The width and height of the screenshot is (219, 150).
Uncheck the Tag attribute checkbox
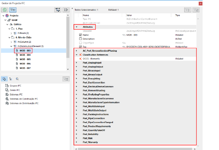[x=81, y=47]
